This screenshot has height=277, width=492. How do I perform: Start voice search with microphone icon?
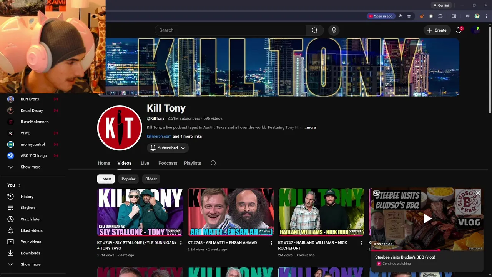click(x=334, y=30)
